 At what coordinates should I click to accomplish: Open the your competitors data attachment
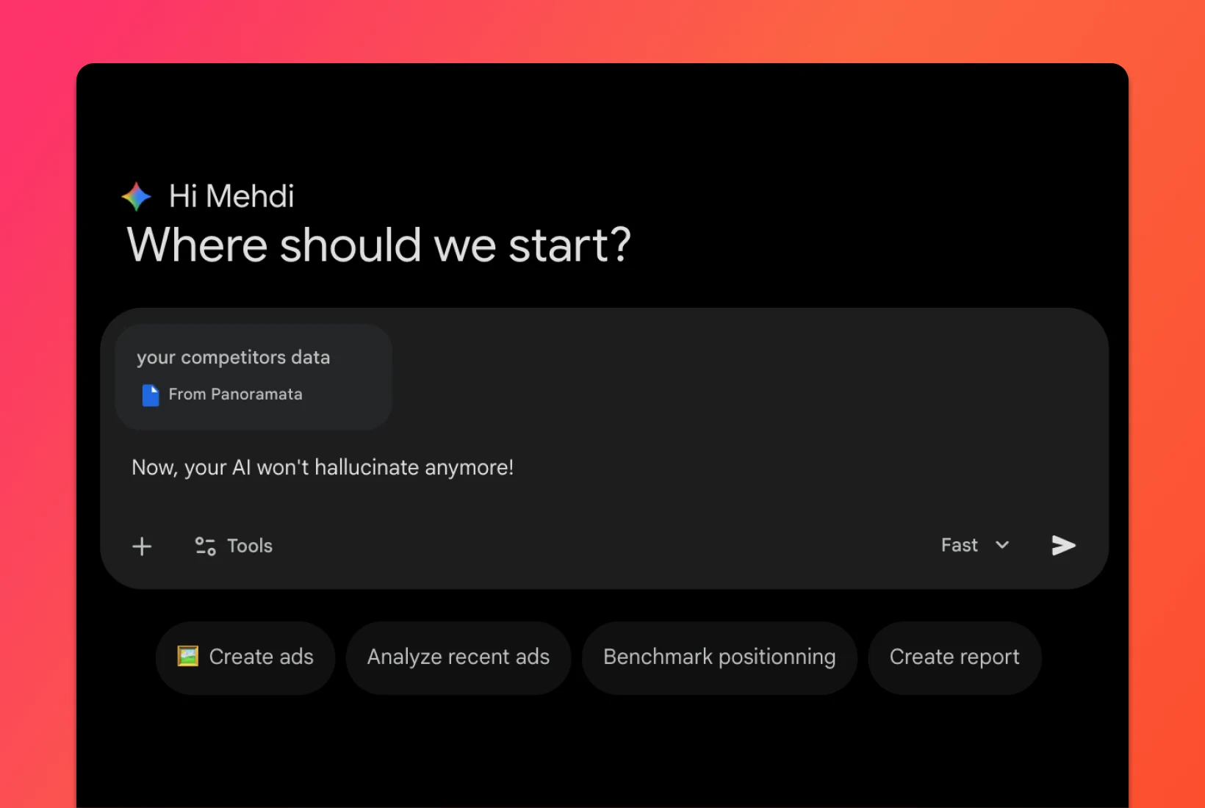[253, 375]
